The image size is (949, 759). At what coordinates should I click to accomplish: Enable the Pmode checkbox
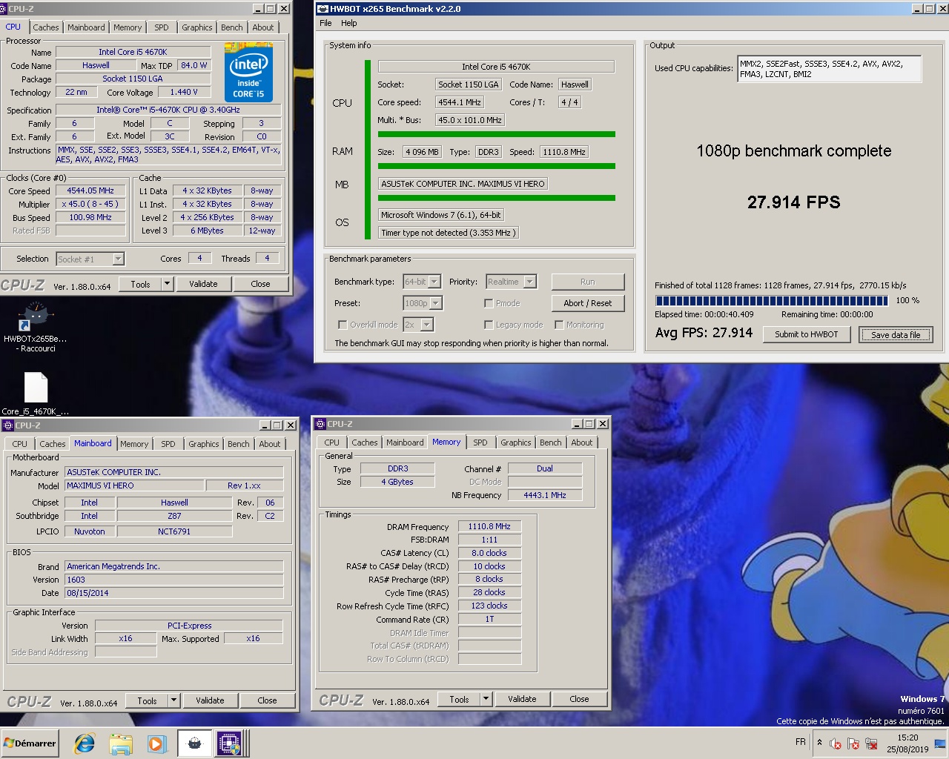489,303
